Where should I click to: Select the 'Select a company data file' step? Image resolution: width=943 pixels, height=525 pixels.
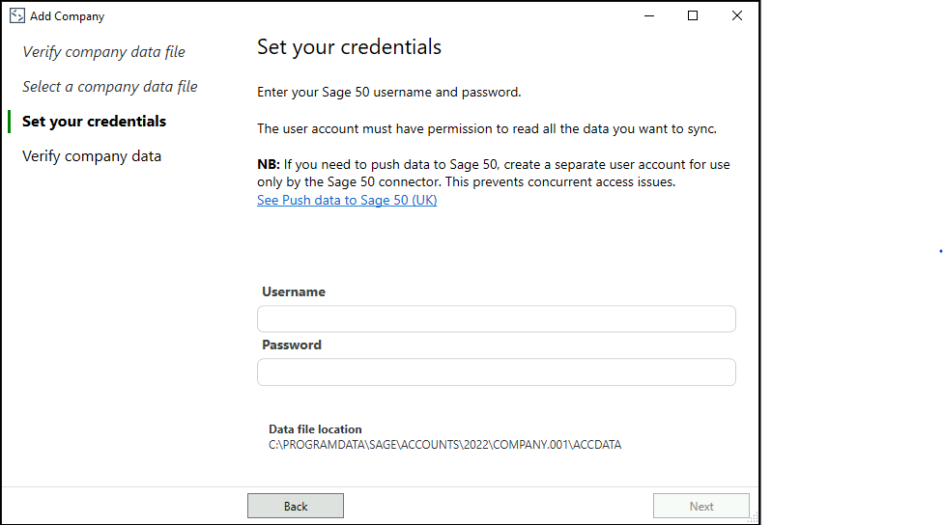coord(109,87)
